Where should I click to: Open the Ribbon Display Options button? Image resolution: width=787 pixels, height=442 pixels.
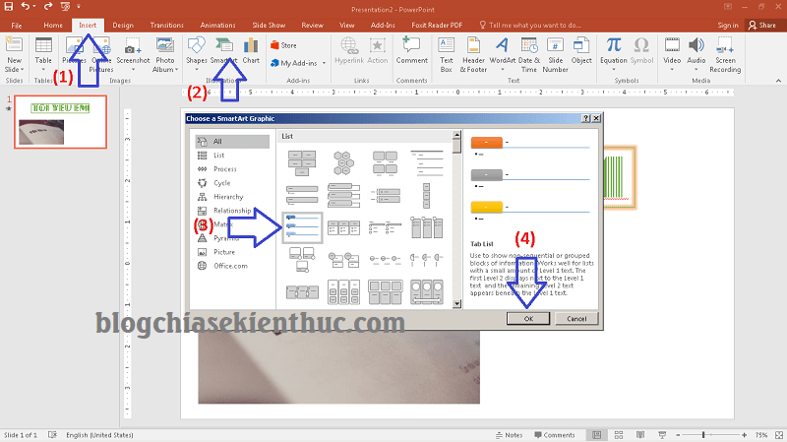pos(728,7)
